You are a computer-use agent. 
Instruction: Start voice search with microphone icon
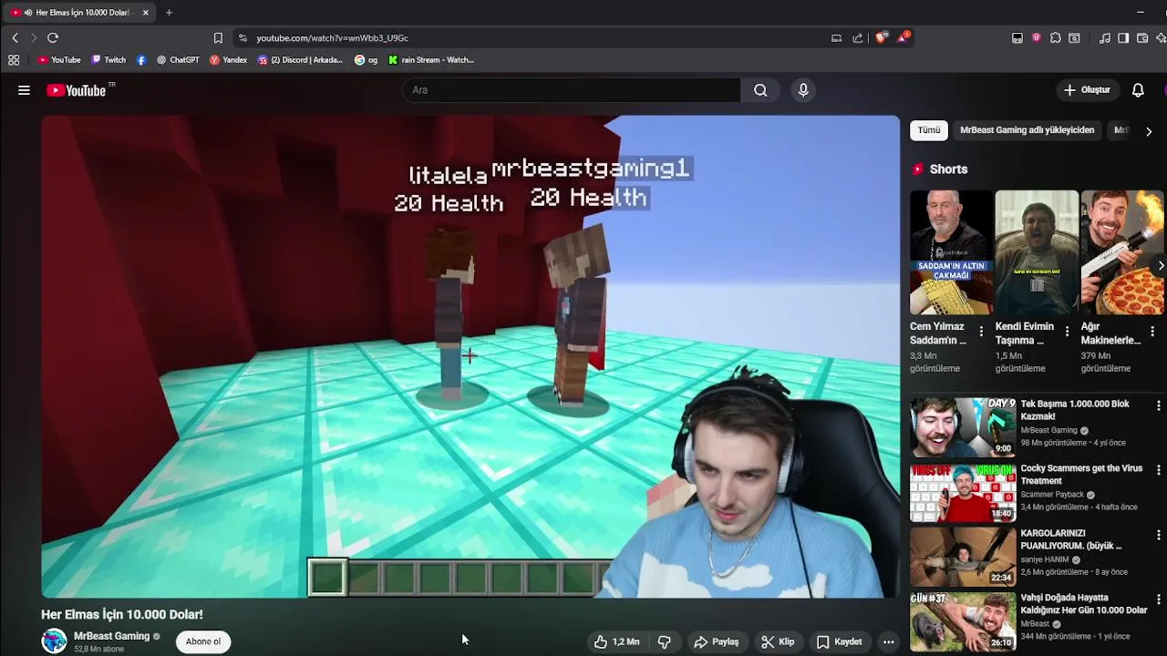(x=803, y=90)
